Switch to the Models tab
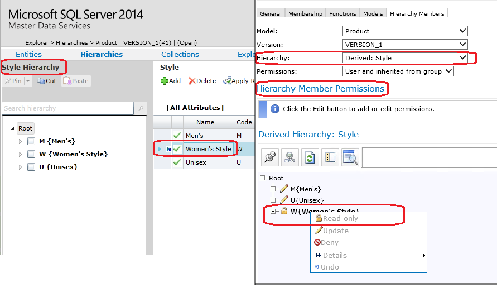Image resolution: width=497 pixels, height=307 pixels. point(373,13)
